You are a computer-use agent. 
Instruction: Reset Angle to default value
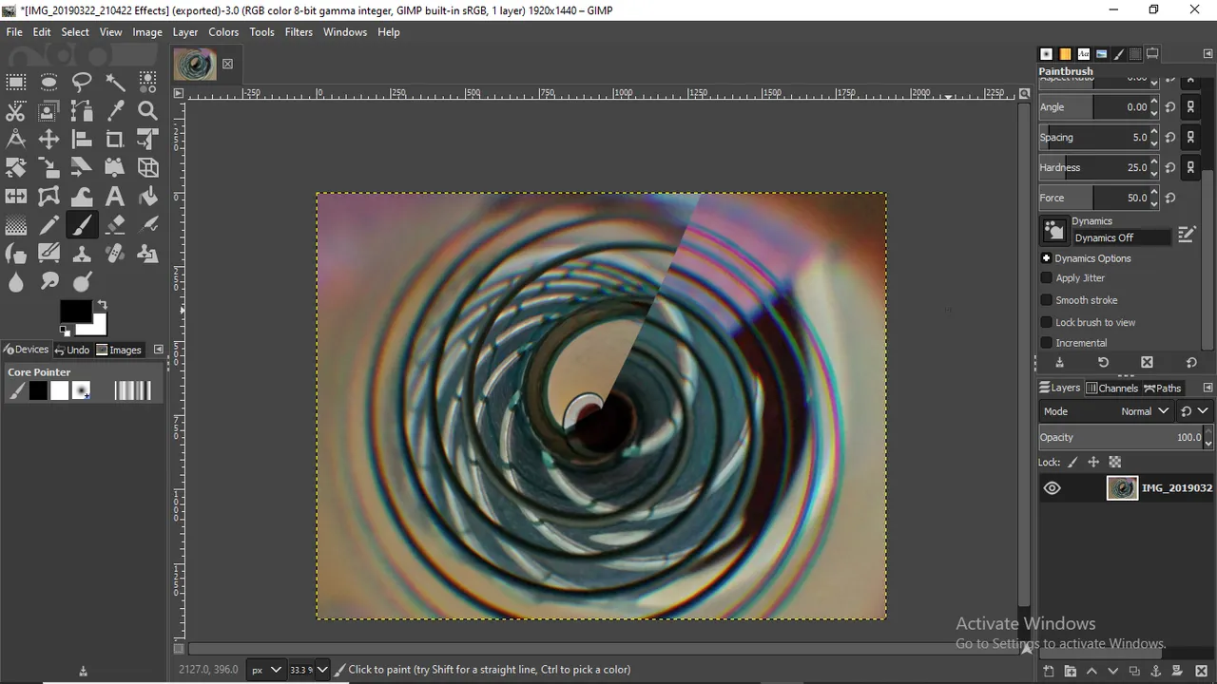pos(1170,107)
